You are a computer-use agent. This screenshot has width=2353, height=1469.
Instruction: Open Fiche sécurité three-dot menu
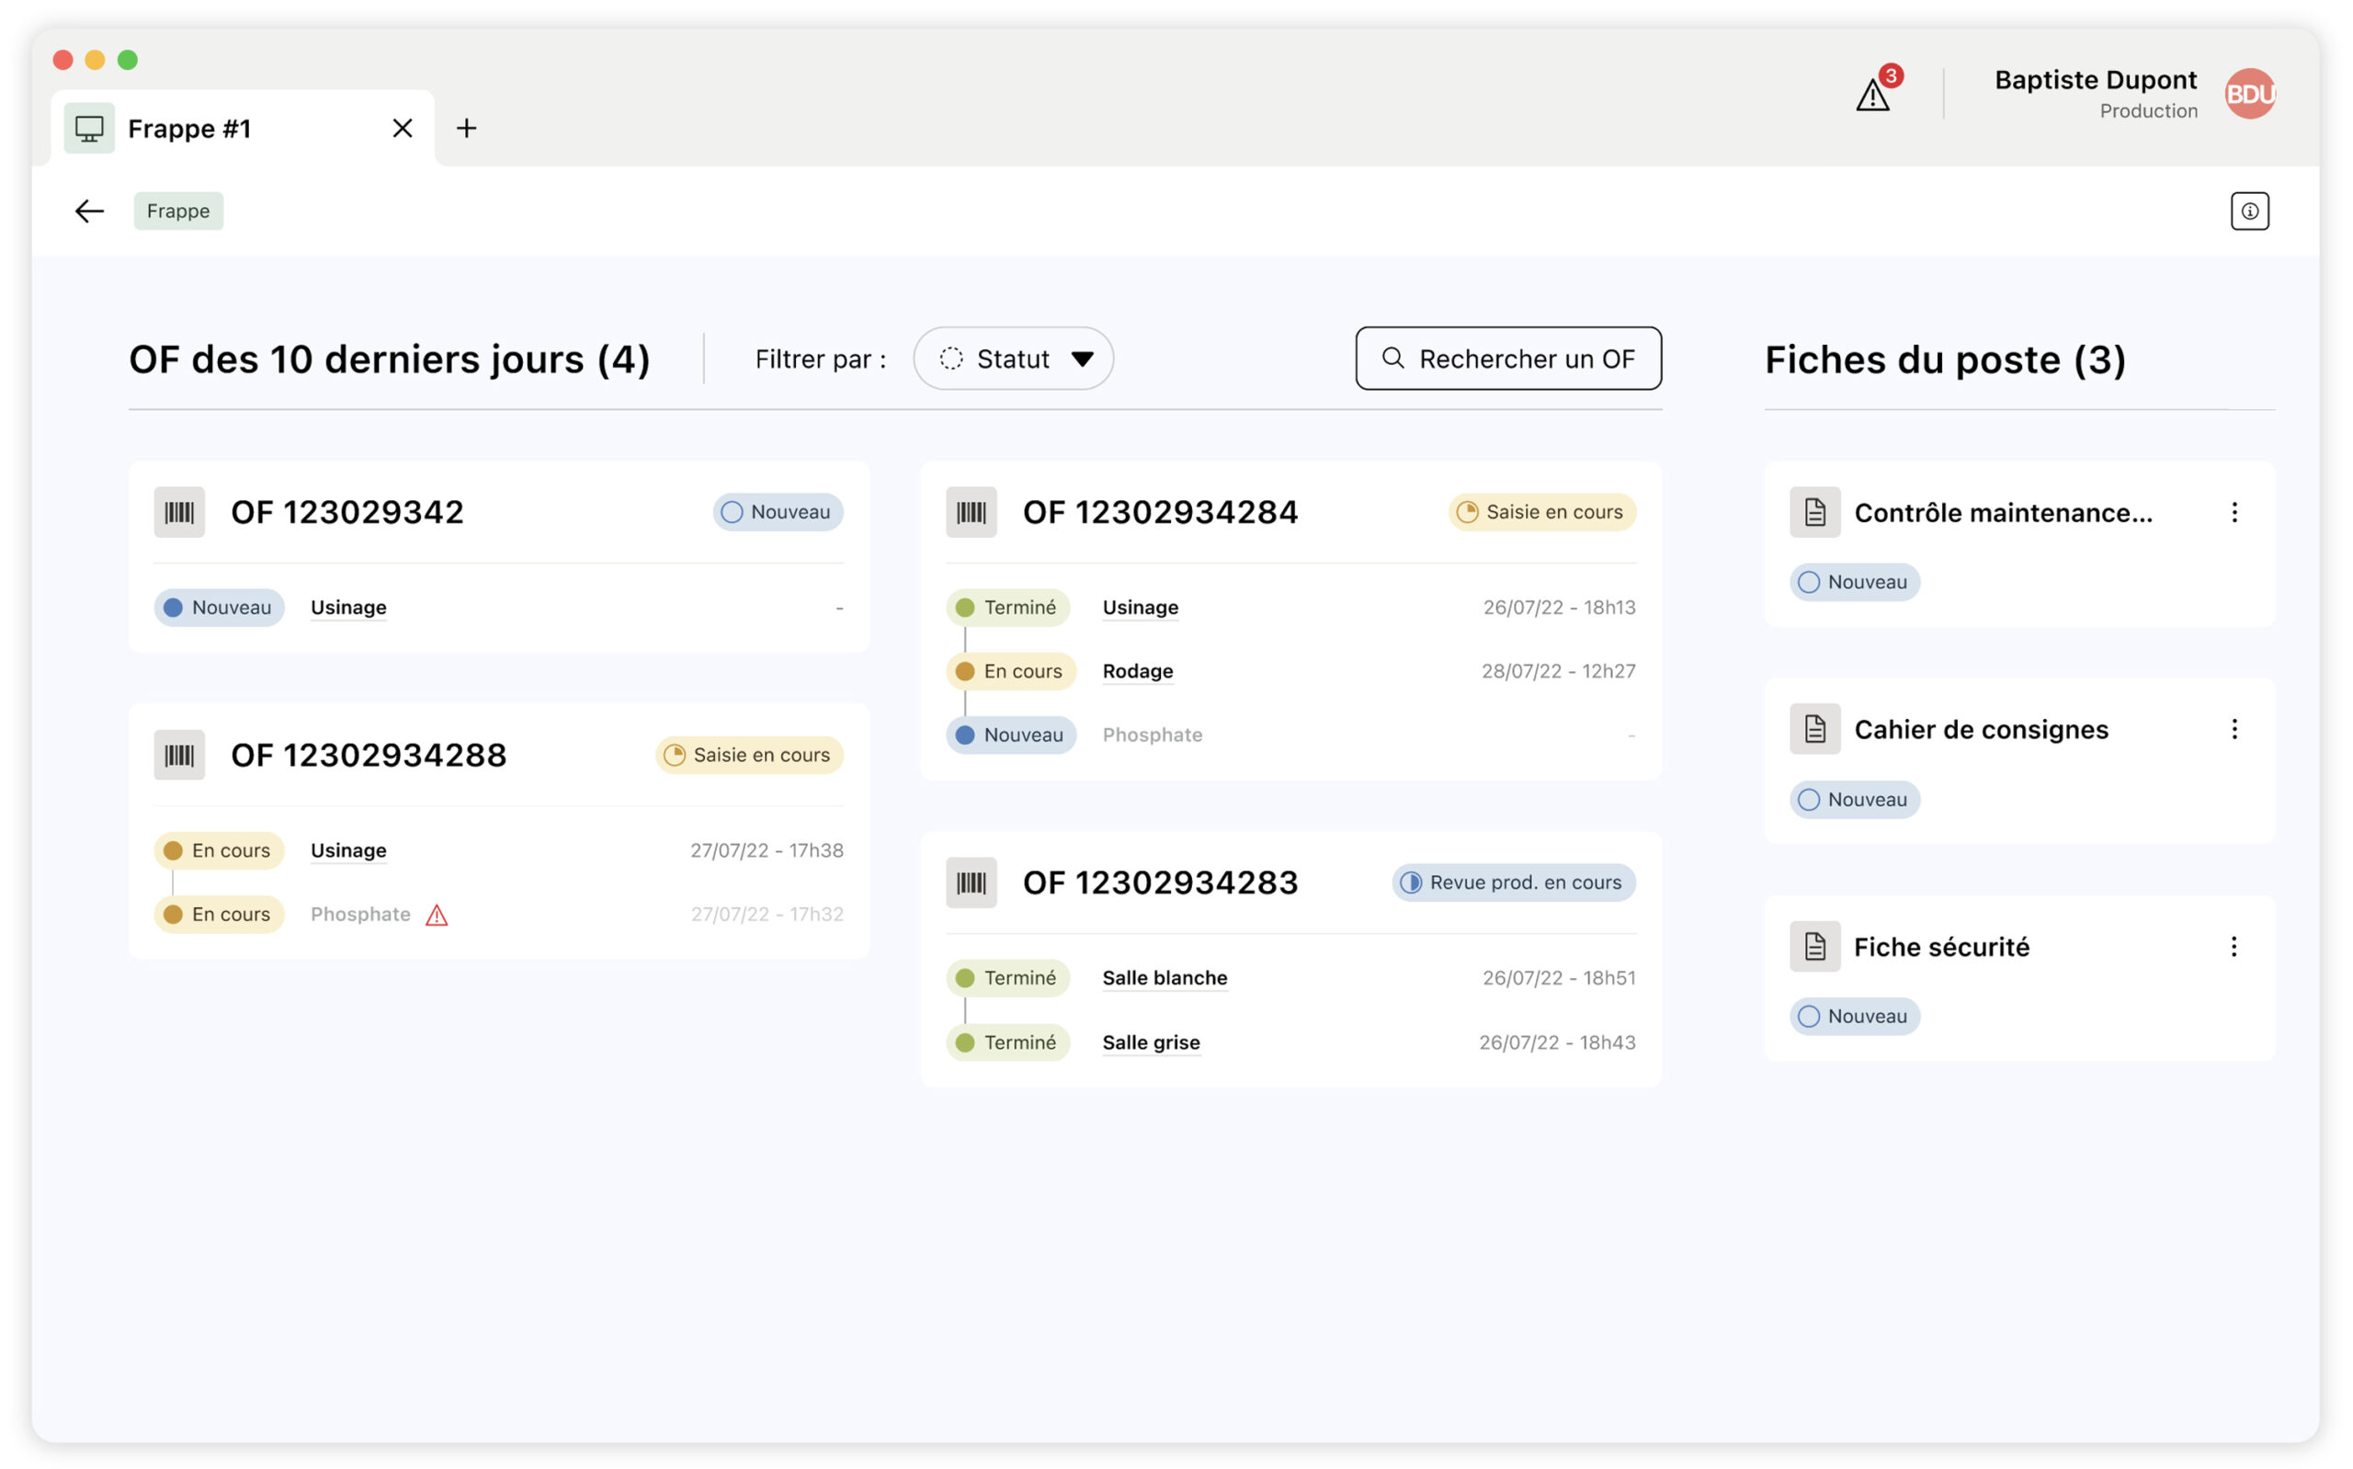point(2234,946)
